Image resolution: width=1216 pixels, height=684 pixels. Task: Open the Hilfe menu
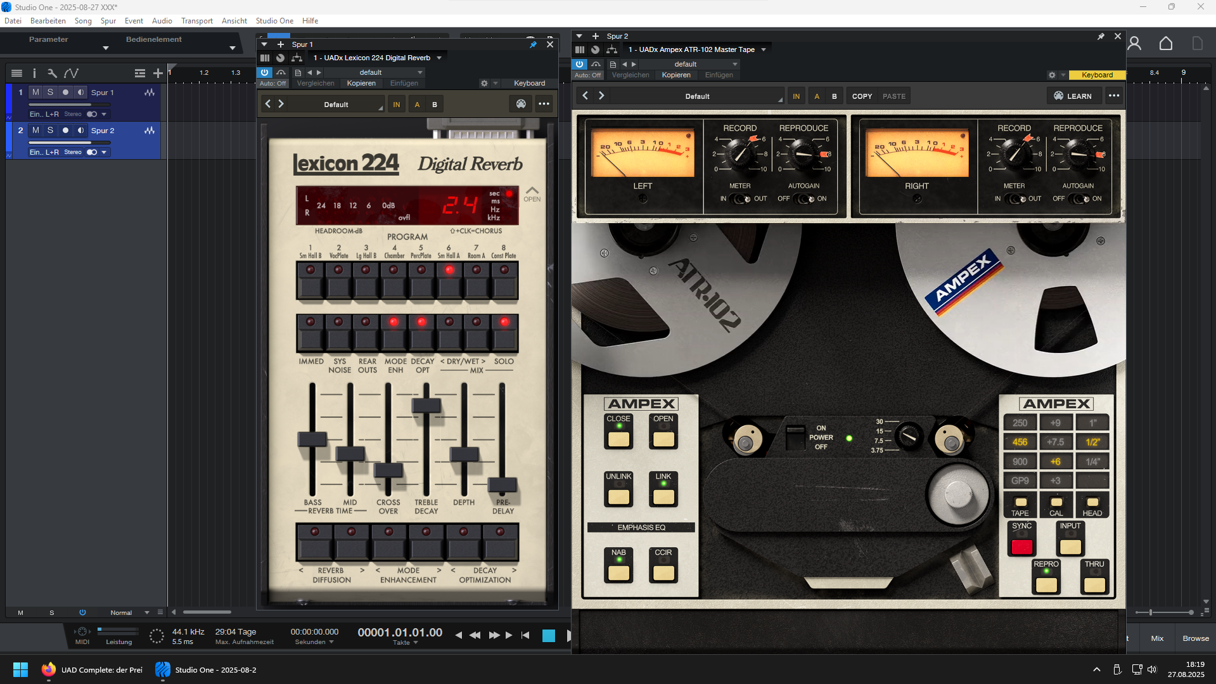tap(310, 21)
